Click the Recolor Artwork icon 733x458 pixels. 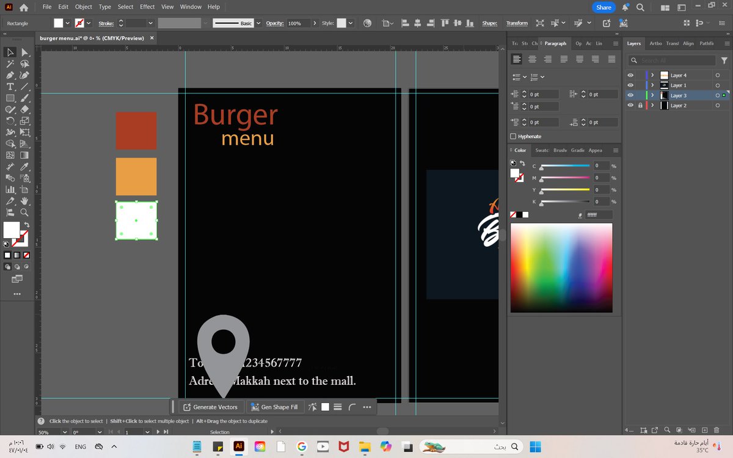pos(367,23)
